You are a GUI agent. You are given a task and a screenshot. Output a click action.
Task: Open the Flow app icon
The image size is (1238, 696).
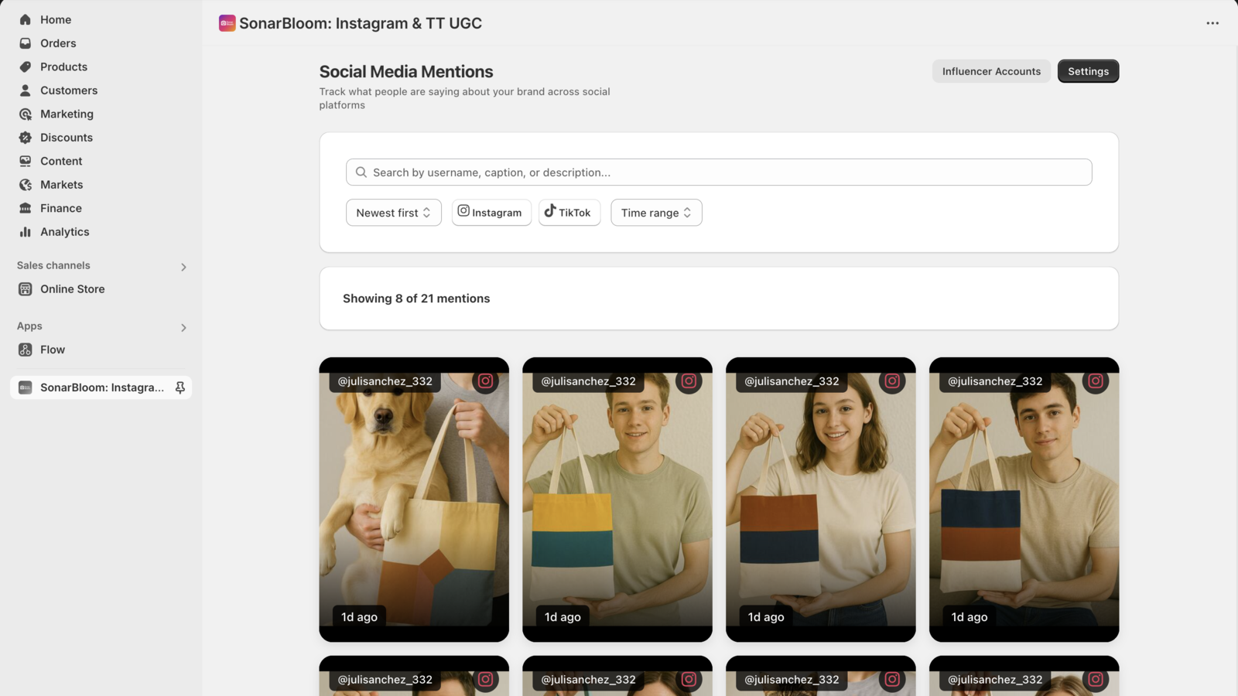tap(26, 350)
